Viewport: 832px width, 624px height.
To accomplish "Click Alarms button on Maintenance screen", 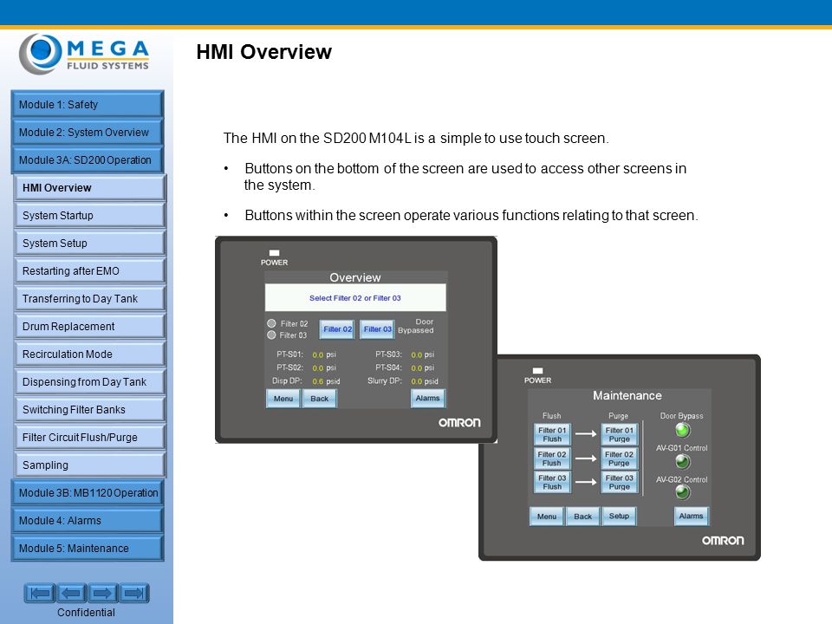I will point(691,516).
